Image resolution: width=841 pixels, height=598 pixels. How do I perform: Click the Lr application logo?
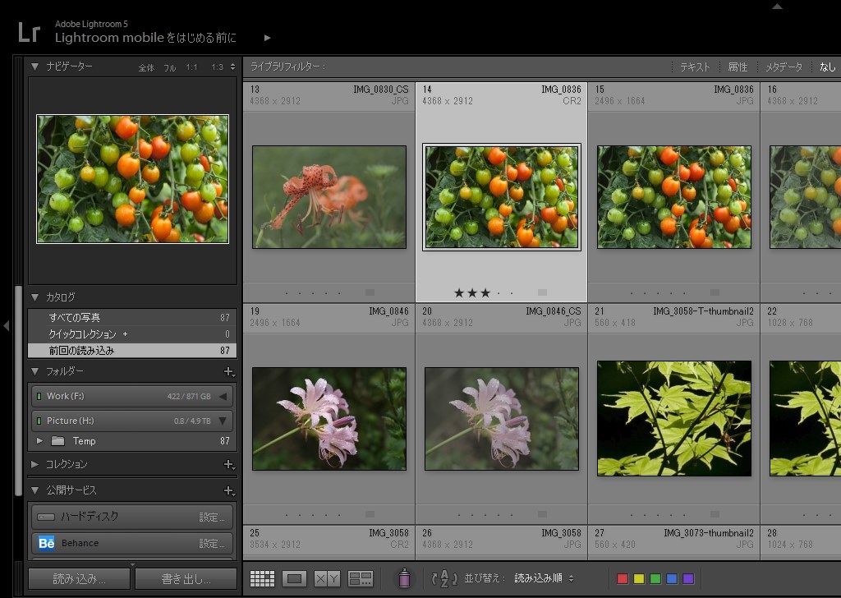pos(29,32)
